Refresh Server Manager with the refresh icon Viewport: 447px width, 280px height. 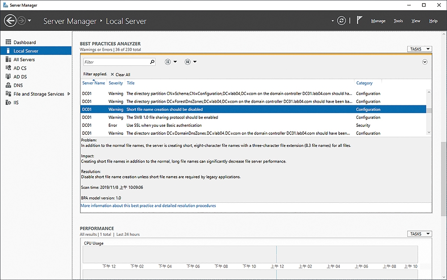(x=341, y=21)
